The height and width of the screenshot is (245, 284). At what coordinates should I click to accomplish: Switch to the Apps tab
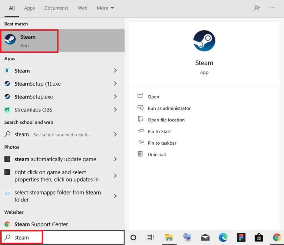pos(29,8)
